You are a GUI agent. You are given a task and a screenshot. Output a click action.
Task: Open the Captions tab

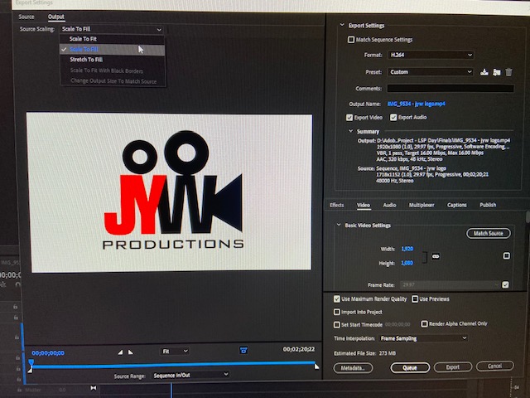456,205
